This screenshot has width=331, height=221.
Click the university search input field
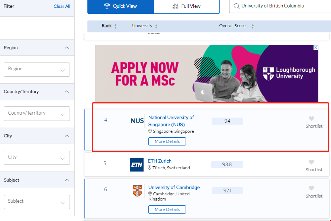click(x=283, y=6)
